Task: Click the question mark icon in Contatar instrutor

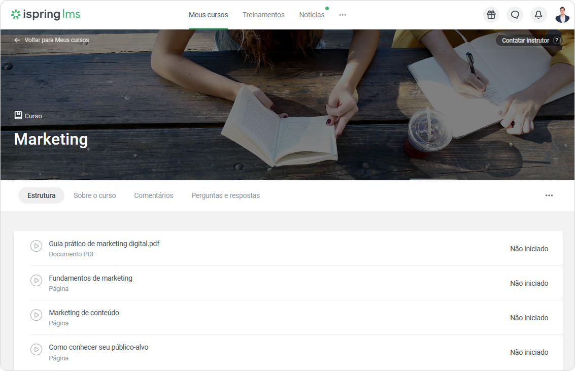Action: tap(557, 40)
